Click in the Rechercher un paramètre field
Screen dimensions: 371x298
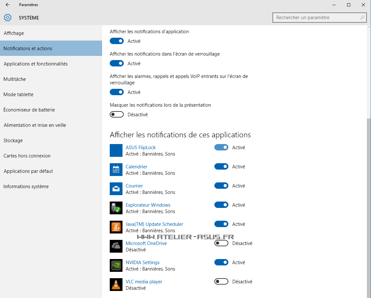point(316,18)
